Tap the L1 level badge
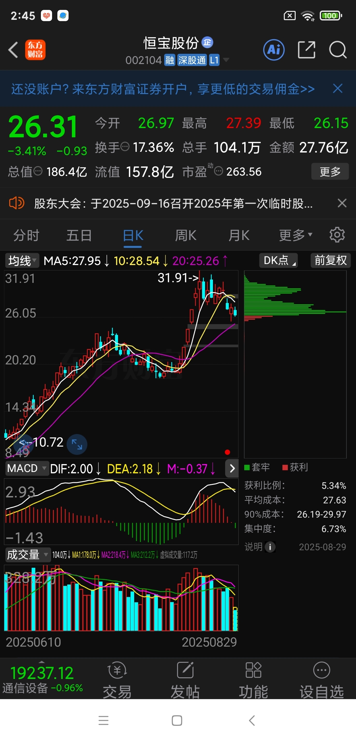 [x=214, y=60]
